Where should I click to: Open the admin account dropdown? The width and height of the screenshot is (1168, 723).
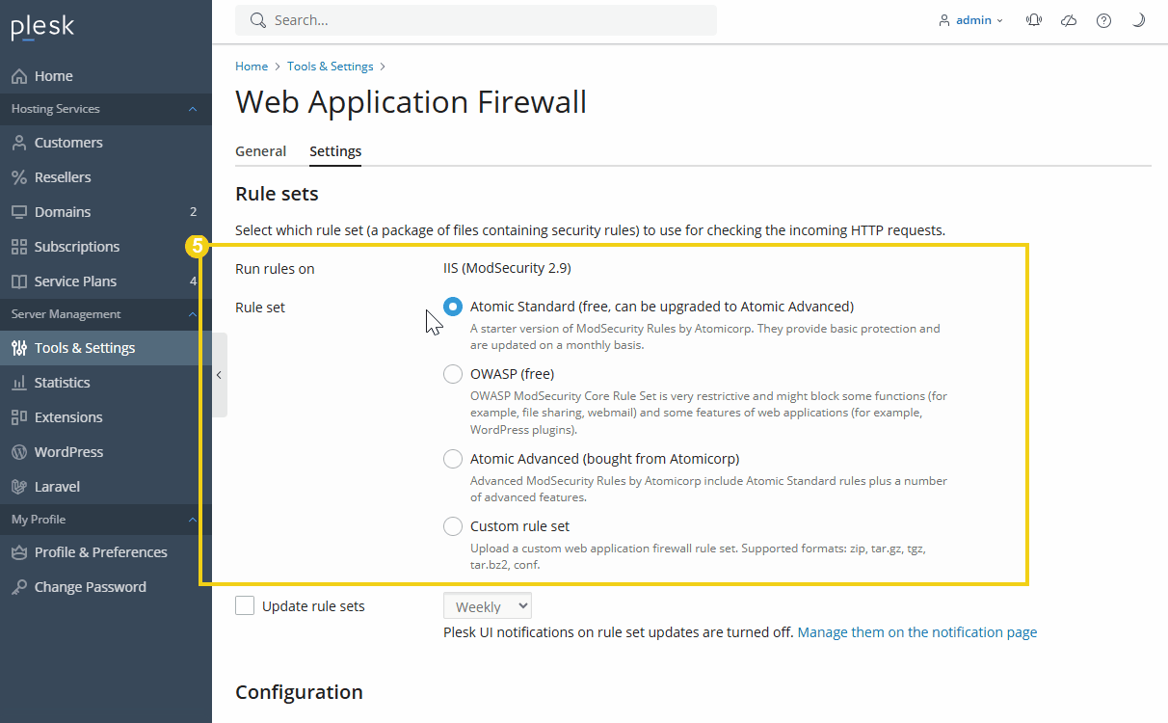click(971, 20)
